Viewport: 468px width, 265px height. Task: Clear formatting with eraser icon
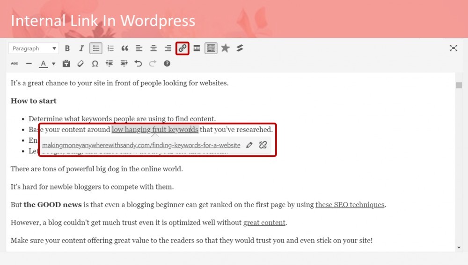pos(80,63)
